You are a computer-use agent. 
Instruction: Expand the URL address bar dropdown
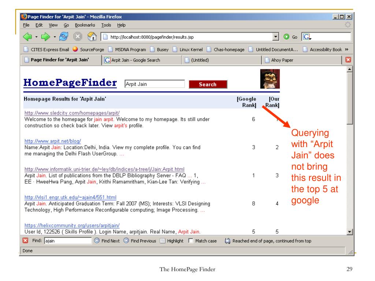point(276,37)
